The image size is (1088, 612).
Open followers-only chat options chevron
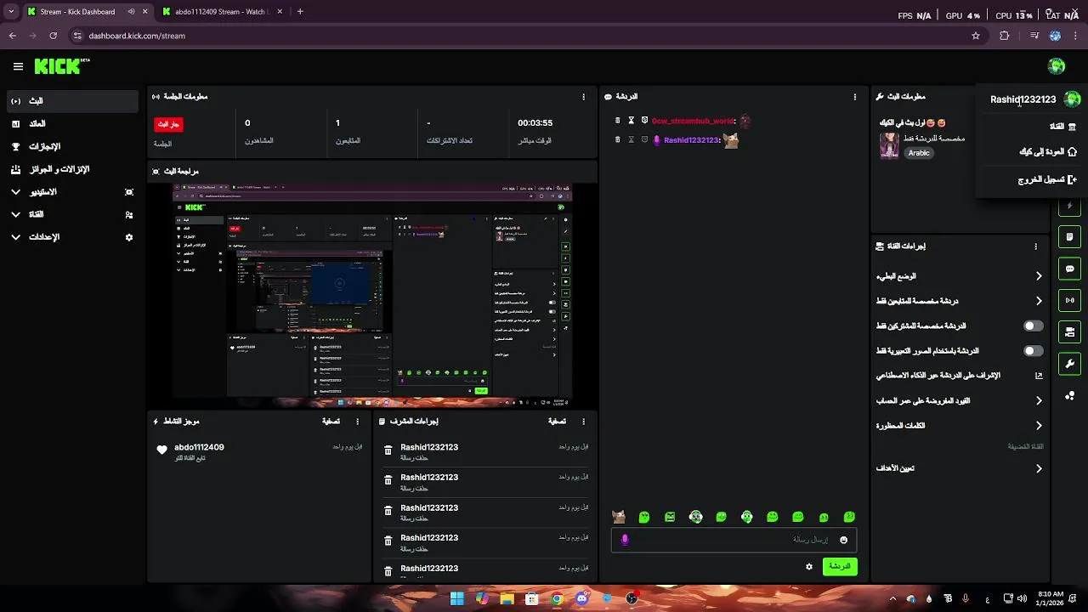point(1039,301)
